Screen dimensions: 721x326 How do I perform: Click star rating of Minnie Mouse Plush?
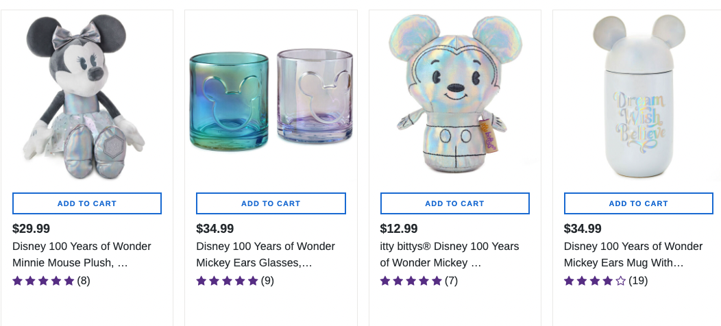(43, 281)
